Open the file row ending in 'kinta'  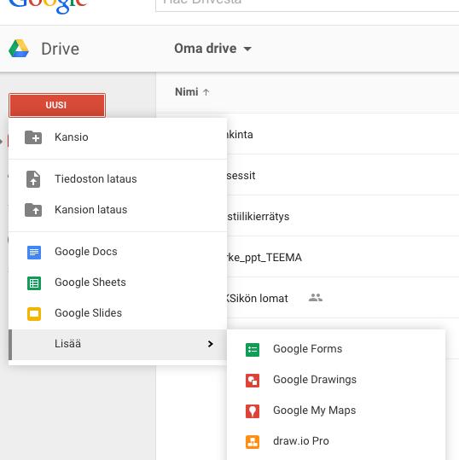[x=343, y=134]
